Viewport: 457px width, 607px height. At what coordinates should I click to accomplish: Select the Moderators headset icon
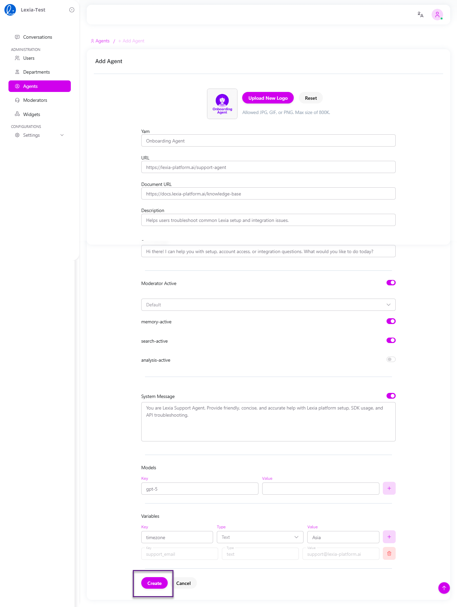17,100
